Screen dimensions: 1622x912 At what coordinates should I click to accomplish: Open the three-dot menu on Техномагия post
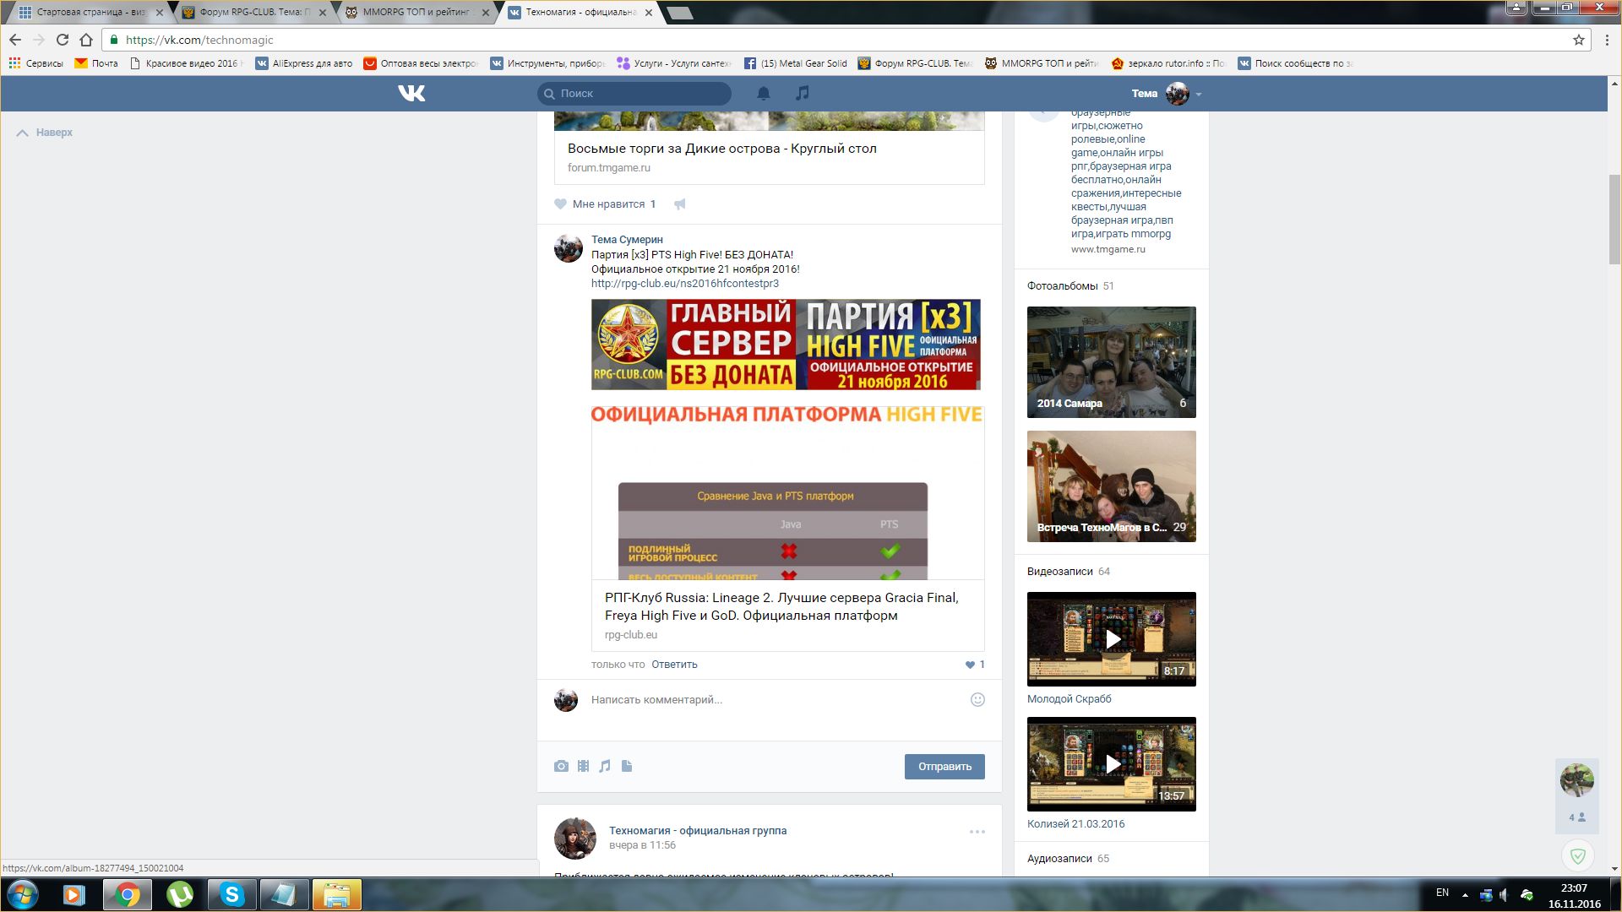coord(977,832)
